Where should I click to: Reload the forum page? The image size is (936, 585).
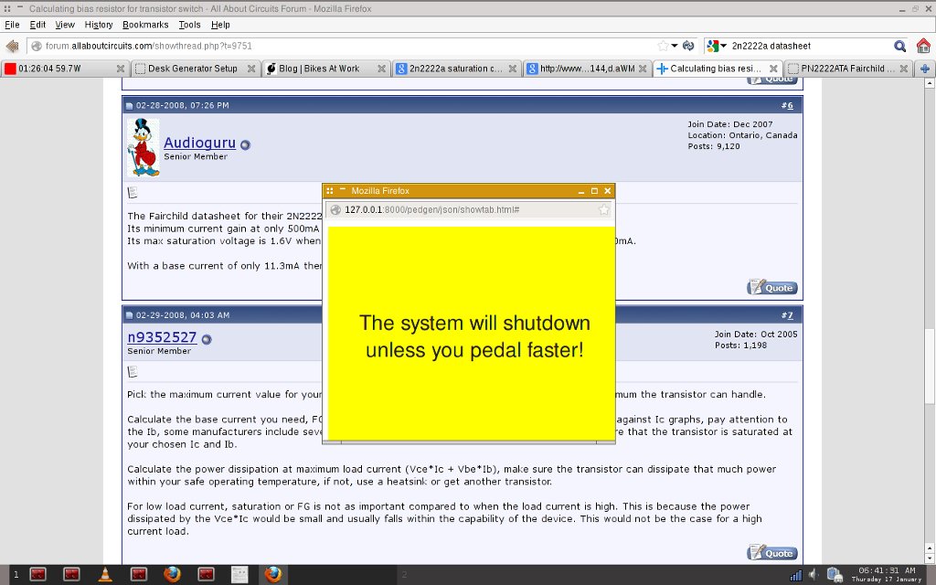tap(688, 46)
